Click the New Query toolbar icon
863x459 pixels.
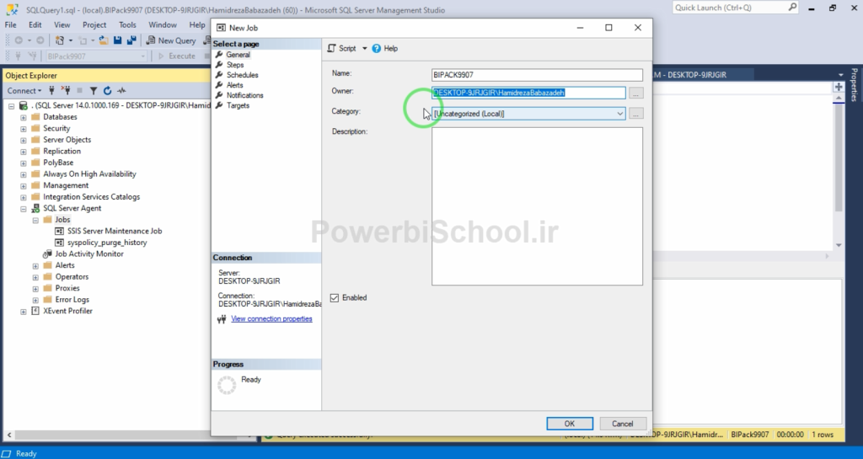[151, 40]
